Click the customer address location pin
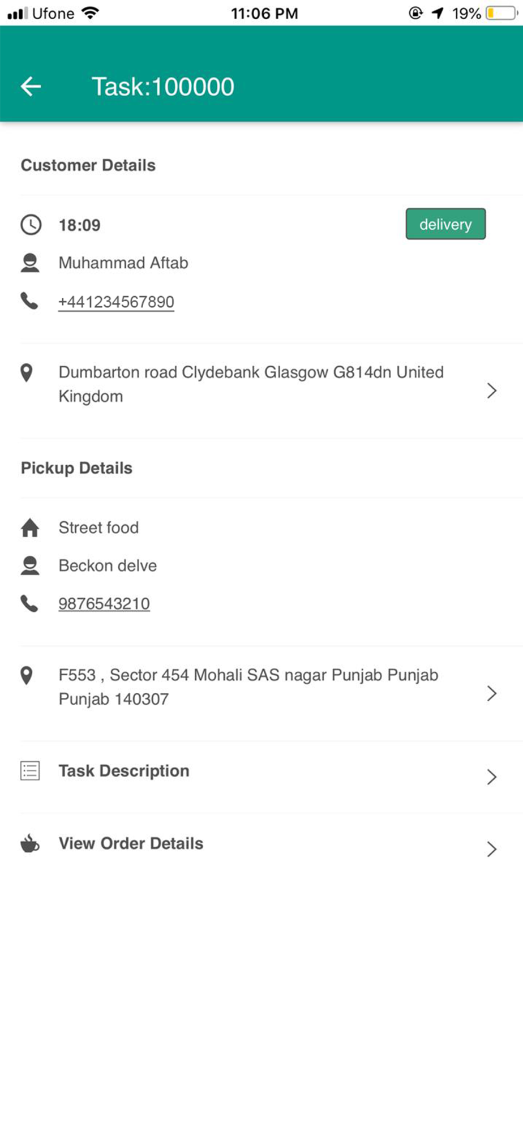This screenshot has height=1132, width=523. click(x=27, y=373)
